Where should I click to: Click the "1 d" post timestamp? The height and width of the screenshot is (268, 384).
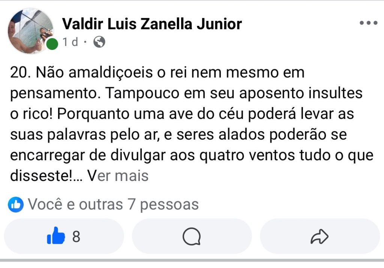point(70,42)
